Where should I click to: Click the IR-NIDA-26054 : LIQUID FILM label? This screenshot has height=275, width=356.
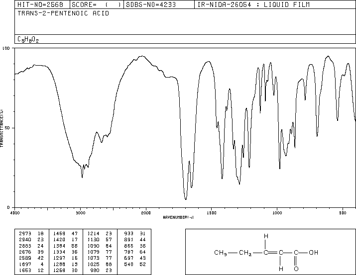pos(253,4)
